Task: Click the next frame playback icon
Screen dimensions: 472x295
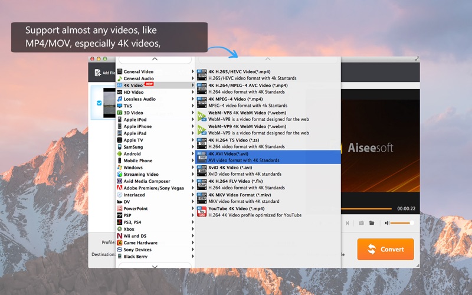Action: pos(348,223)
